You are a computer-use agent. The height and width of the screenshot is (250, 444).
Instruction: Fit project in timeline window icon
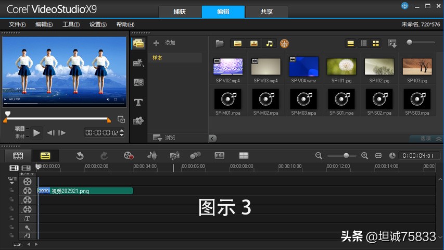(378, 156)
